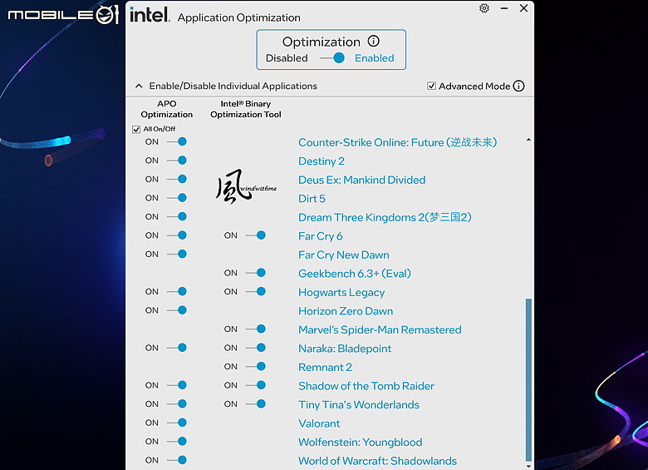Click the Shadow of the Tomb Raider link
648x470 pixels.
[x=366, y=386]
